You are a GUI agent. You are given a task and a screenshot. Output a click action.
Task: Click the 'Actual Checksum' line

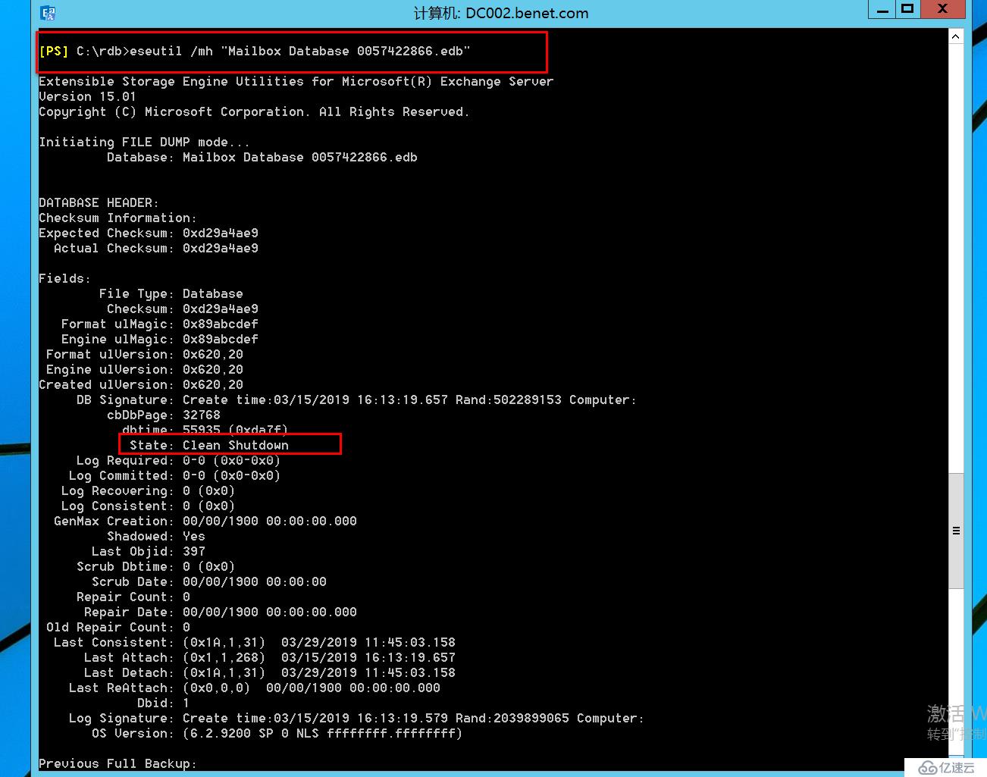click(155, 248)
